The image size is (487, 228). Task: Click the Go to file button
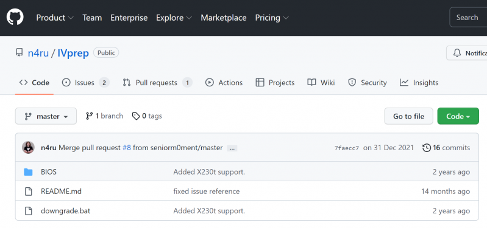point(408,116)
